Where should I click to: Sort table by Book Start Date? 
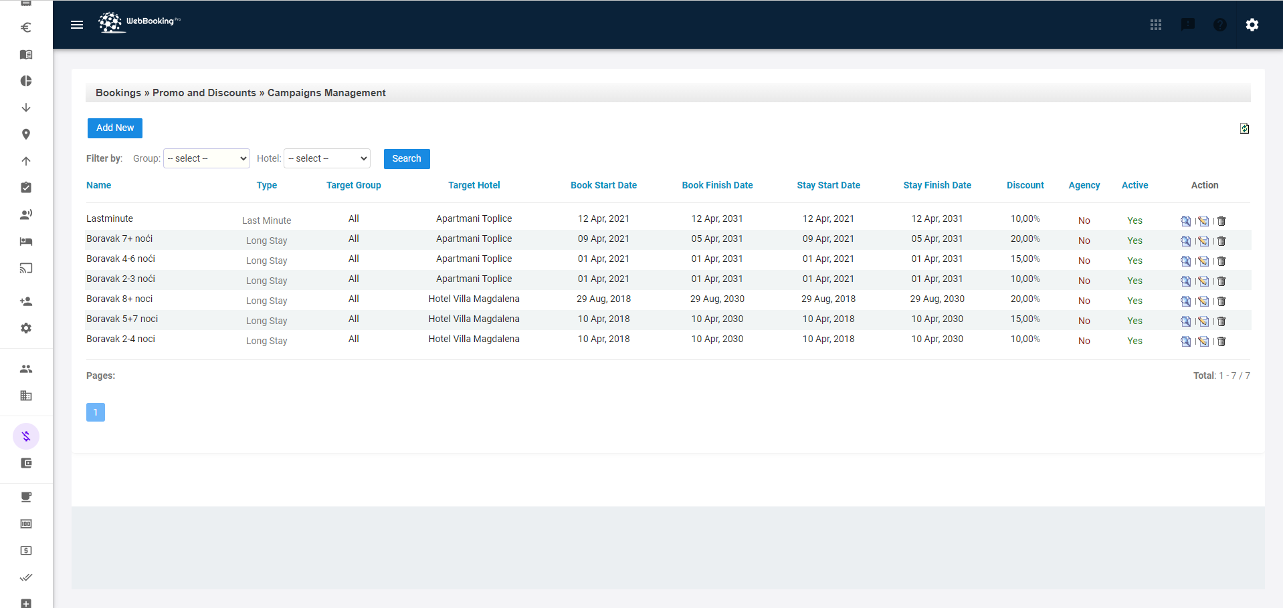[x=603, y=185]
